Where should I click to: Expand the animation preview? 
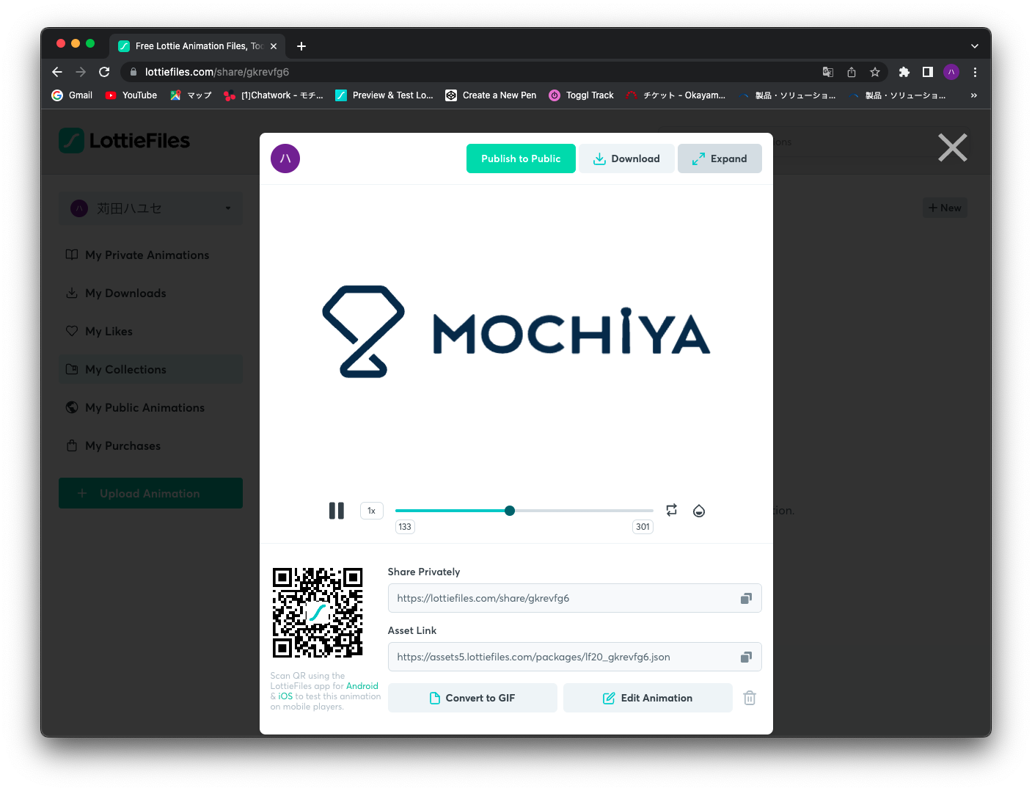point(720,158)
